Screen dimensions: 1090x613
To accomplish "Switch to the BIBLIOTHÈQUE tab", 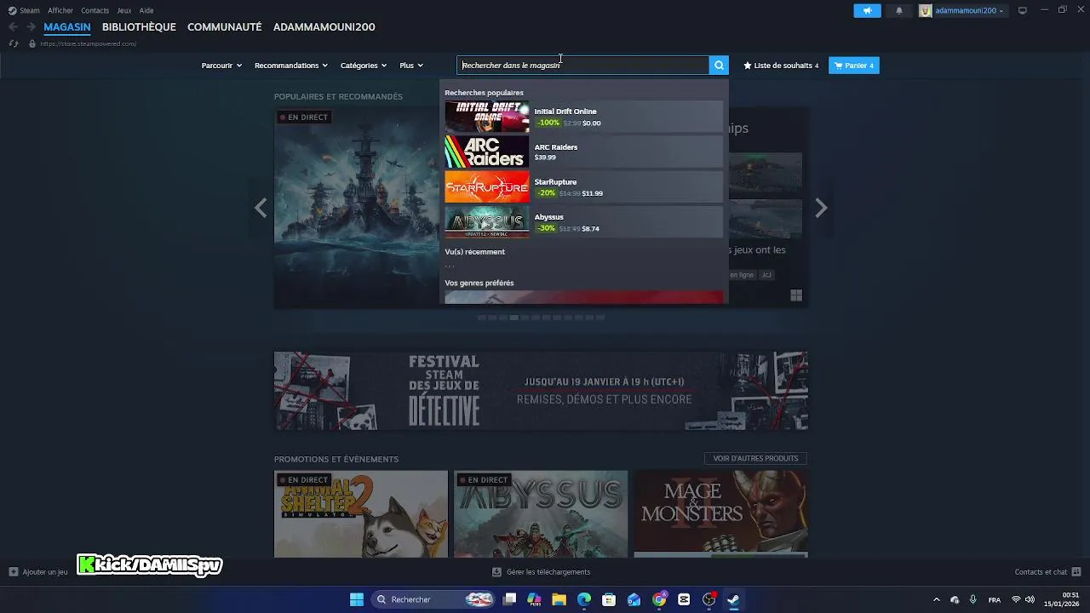I will [x=139, y=27].
